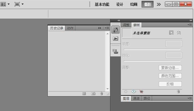194x111 pixels.
Task: Click the 颜色范围... button
Action: [x=170, y=76]
